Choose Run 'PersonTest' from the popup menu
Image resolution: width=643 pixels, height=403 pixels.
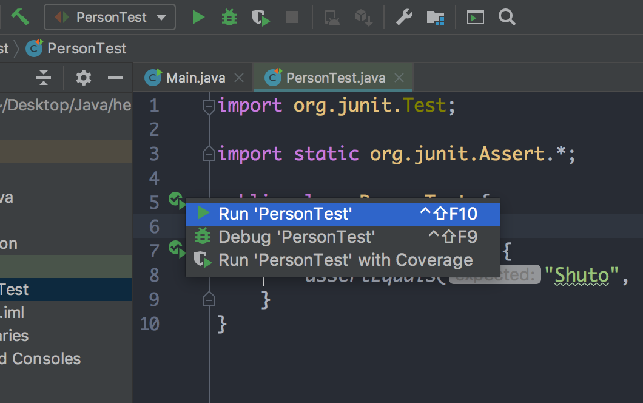pos(342,214)
